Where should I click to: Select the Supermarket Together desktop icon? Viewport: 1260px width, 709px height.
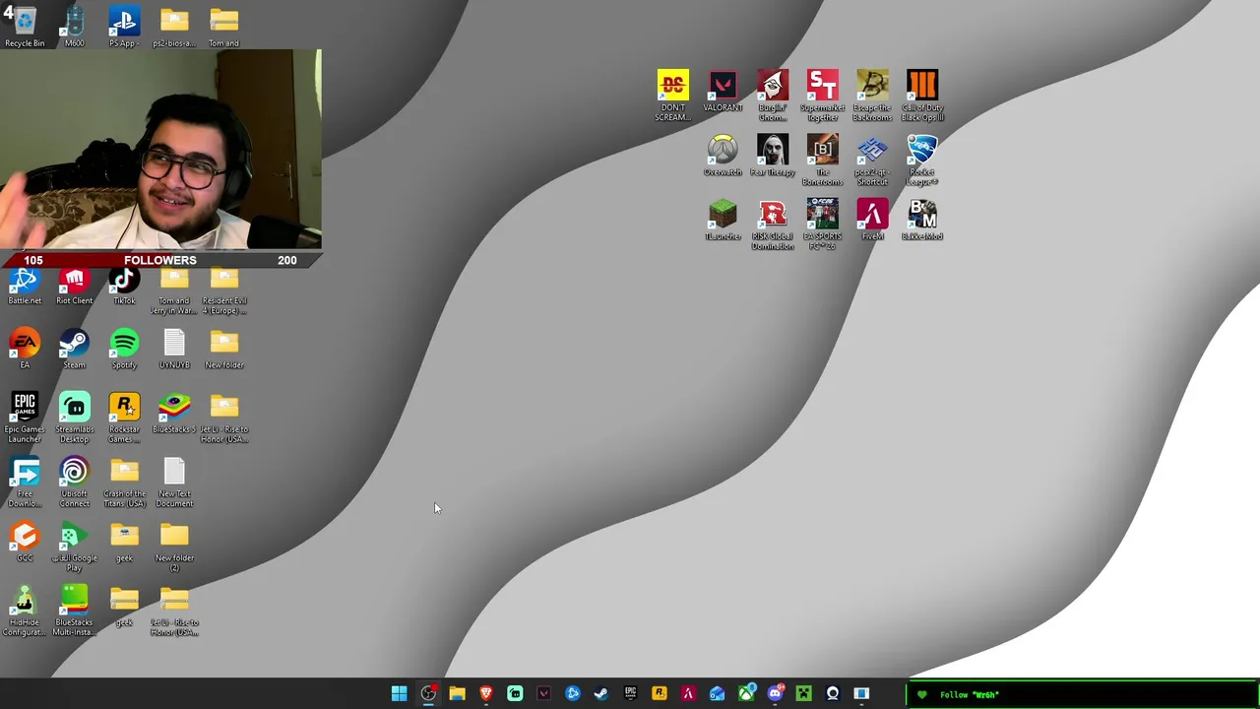(x=822, y=96)
